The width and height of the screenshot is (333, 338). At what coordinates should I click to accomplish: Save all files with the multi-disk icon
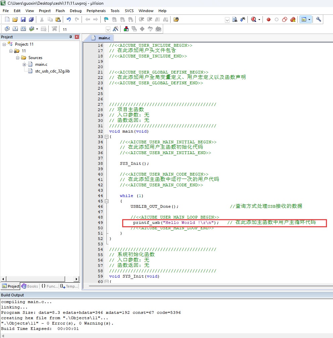[31, 19]
